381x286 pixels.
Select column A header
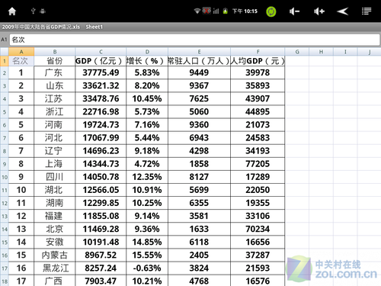coord(21,52)
